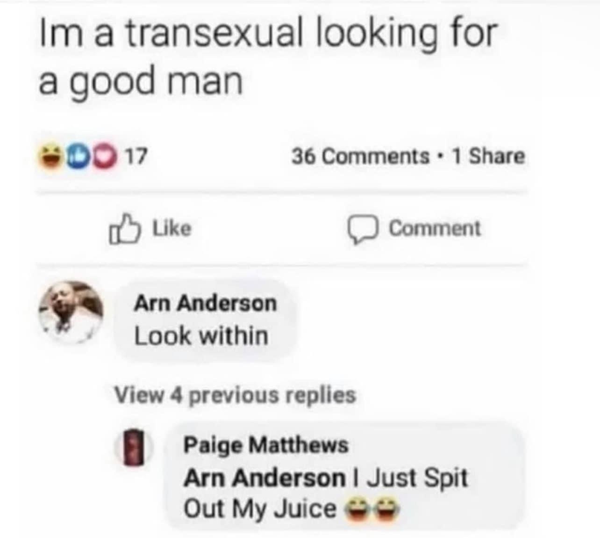
Task: Click Arn Anderson's name on the comment
Action: [205, 303]
